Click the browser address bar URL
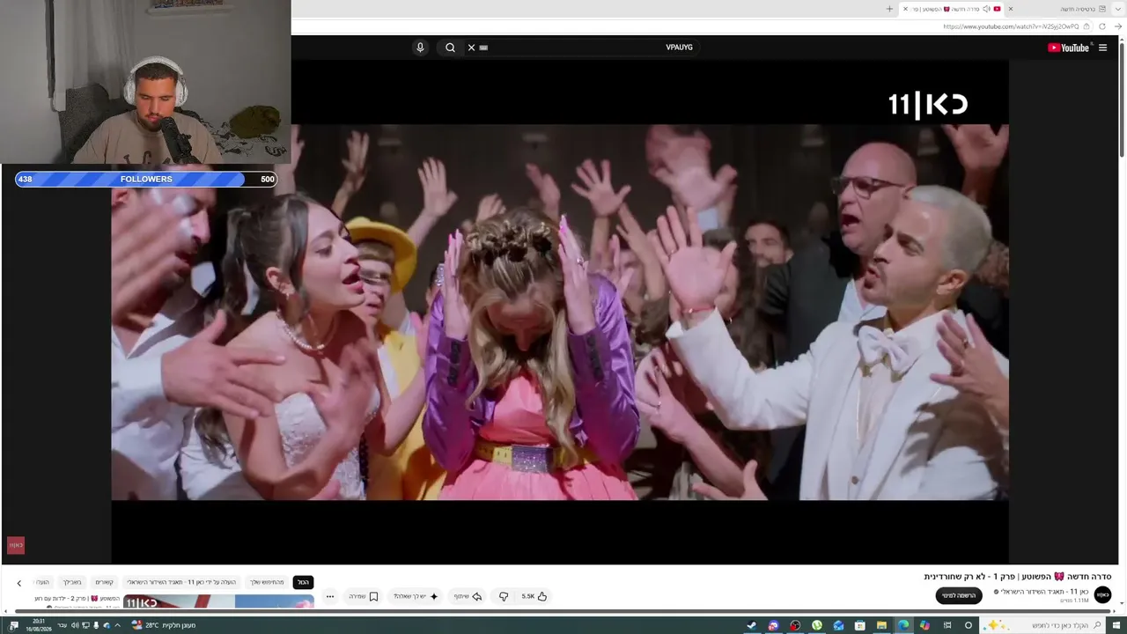Image resolution: width=1127 pixels, height=634 pixels. point(1011,26)
